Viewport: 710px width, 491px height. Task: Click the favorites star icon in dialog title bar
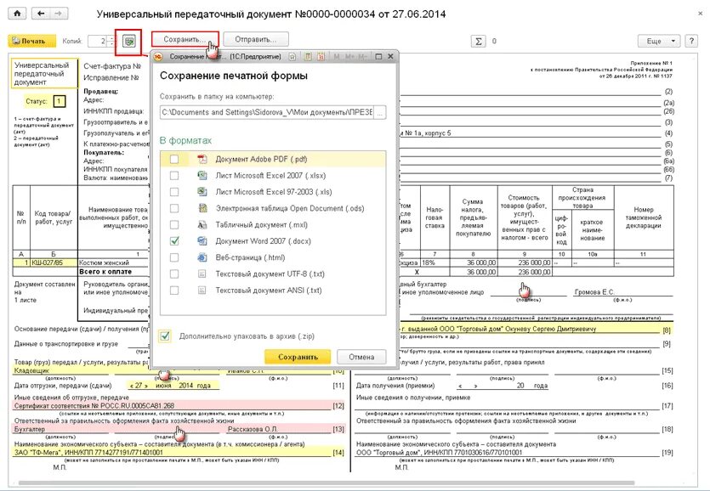pos(293,57)
